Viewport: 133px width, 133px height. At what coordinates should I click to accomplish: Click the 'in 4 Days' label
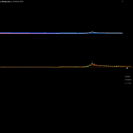tap(128, 83)
